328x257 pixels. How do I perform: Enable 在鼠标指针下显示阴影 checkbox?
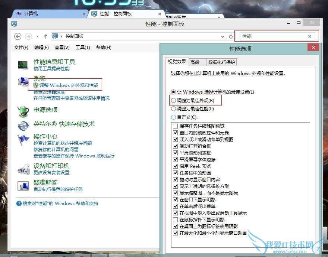click(175, 219)
